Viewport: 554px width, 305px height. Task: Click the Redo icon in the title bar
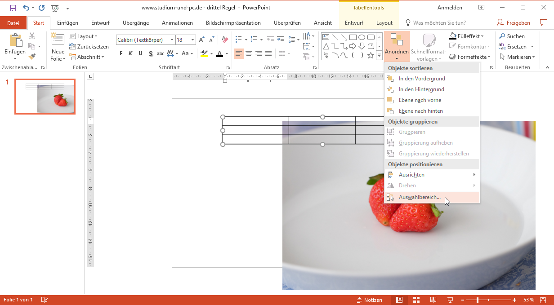(41, 8)
